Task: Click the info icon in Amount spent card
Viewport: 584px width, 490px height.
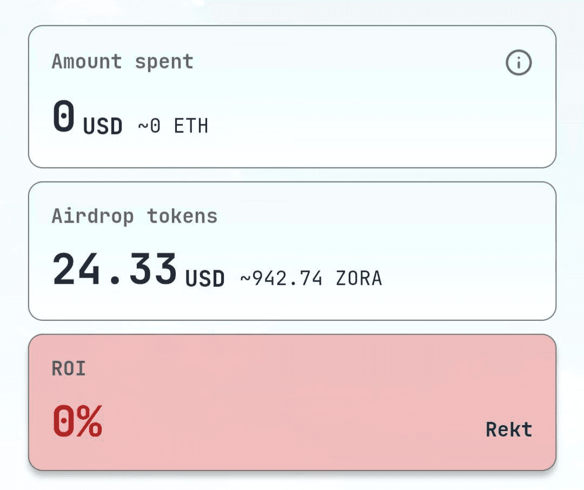Action: 519,63
